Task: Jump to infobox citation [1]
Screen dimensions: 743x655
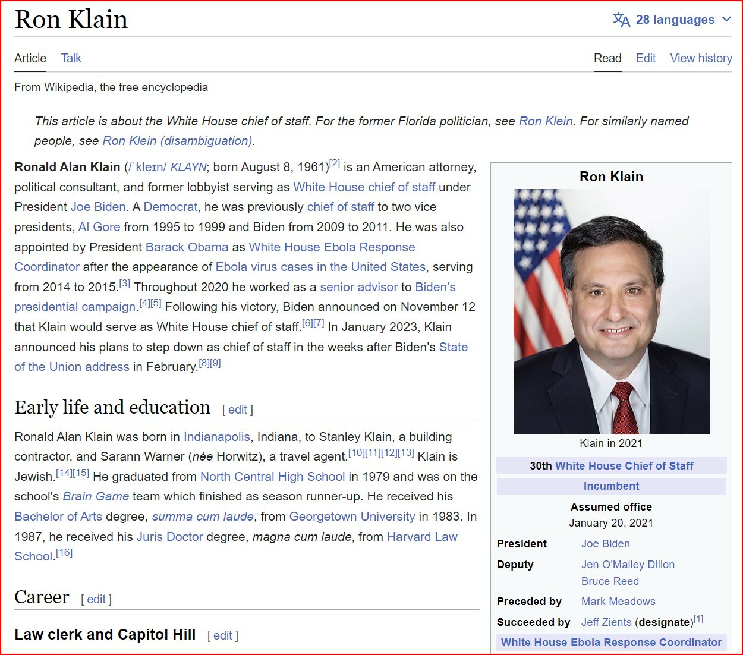Action: point(698,619)
